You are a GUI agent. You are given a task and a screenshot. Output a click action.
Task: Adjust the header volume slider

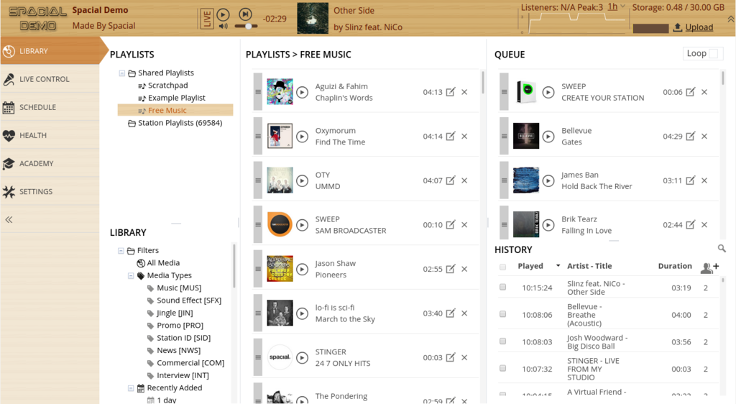(x=247, y=27)
